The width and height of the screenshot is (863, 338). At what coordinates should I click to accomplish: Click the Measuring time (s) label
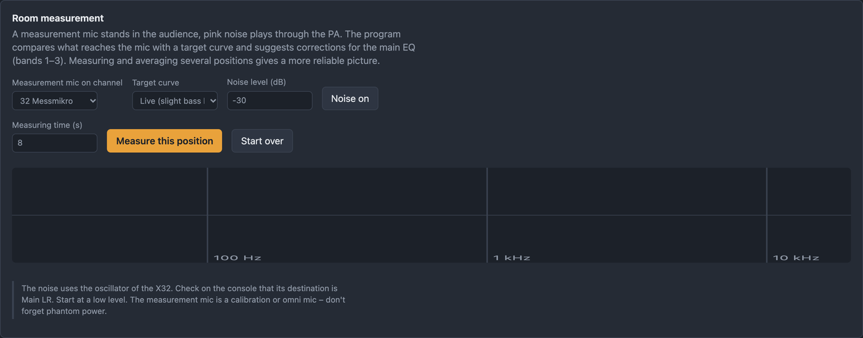pyautogui.click(x=47, y=125)
